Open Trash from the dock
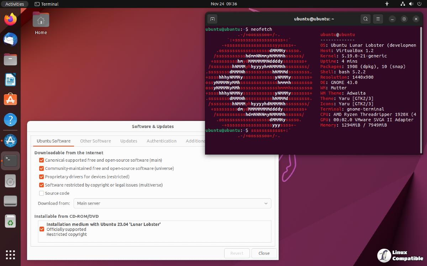The height and width of the screenshot is (266, 427). (x=10, y=222)
